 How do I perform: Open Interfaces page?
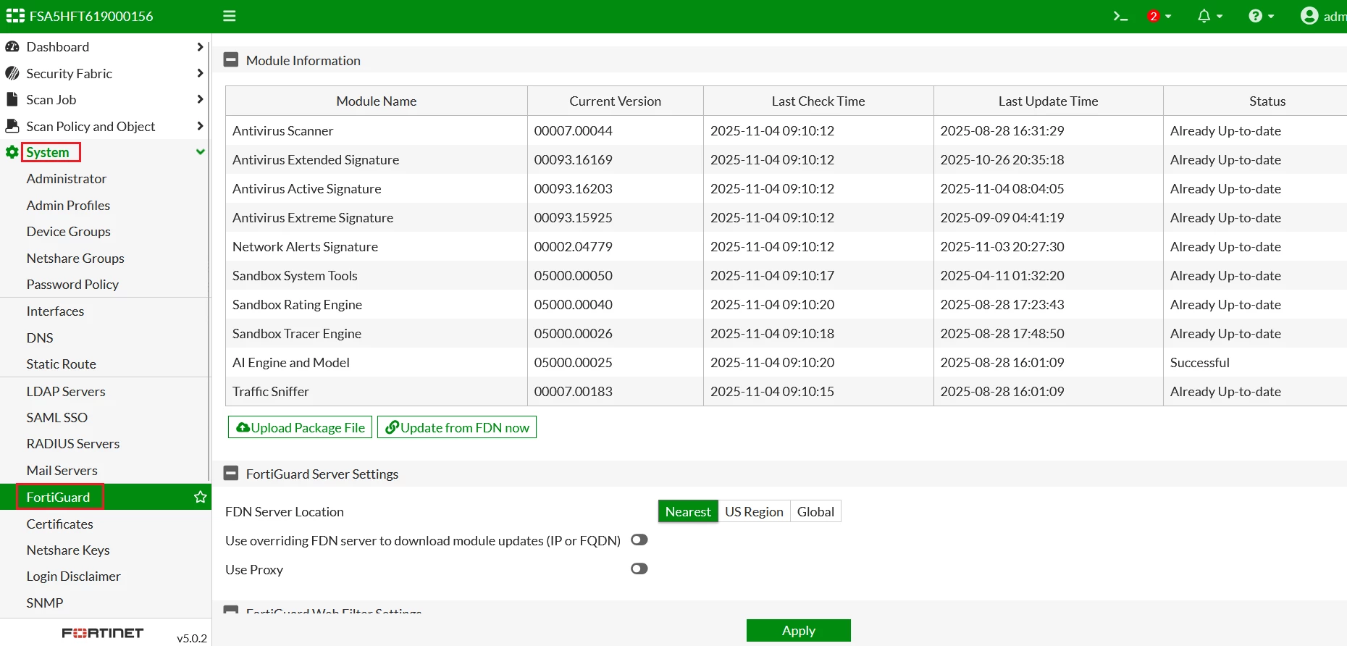point(55,311)
